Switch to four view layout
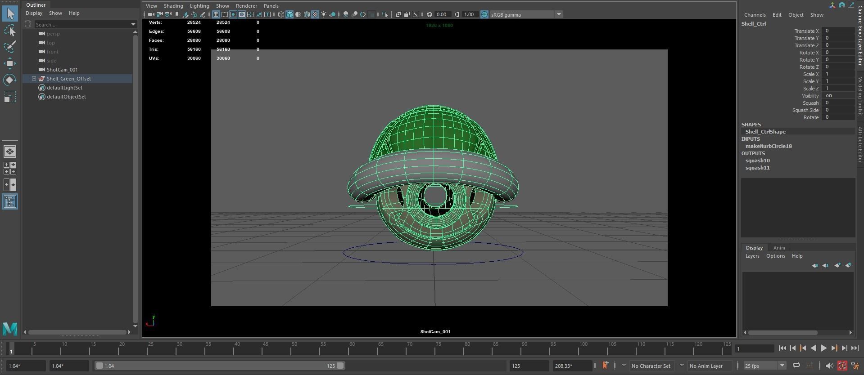 (x=10, y=168)
